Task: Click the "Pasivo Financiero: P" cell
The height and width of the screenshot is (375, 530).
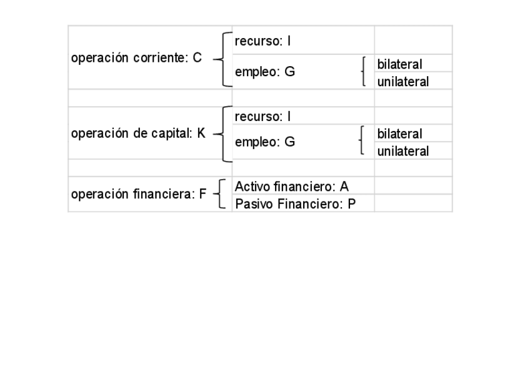Action: pyautogui.click(x=295, y=203)
